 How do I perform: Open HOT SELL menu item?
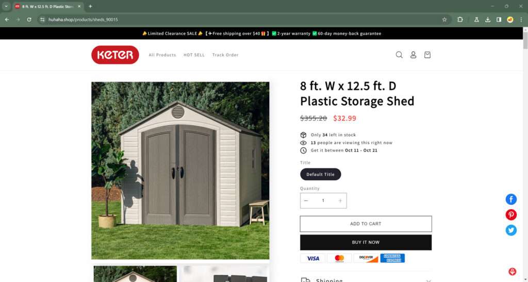tap(194, 55)
